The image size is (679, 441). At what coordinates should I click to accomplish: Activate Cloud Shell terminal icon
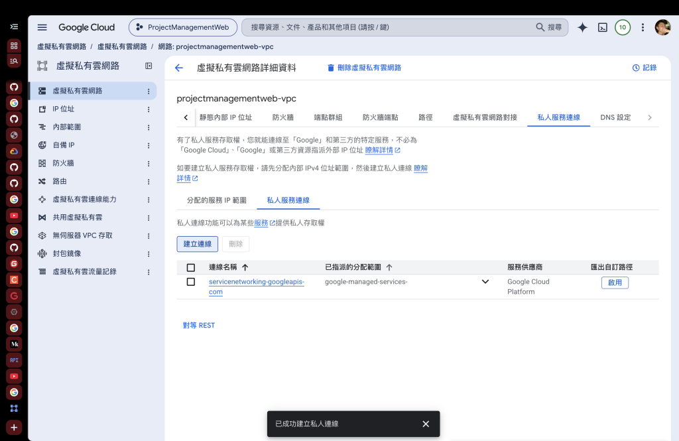(x=602, y=27)
